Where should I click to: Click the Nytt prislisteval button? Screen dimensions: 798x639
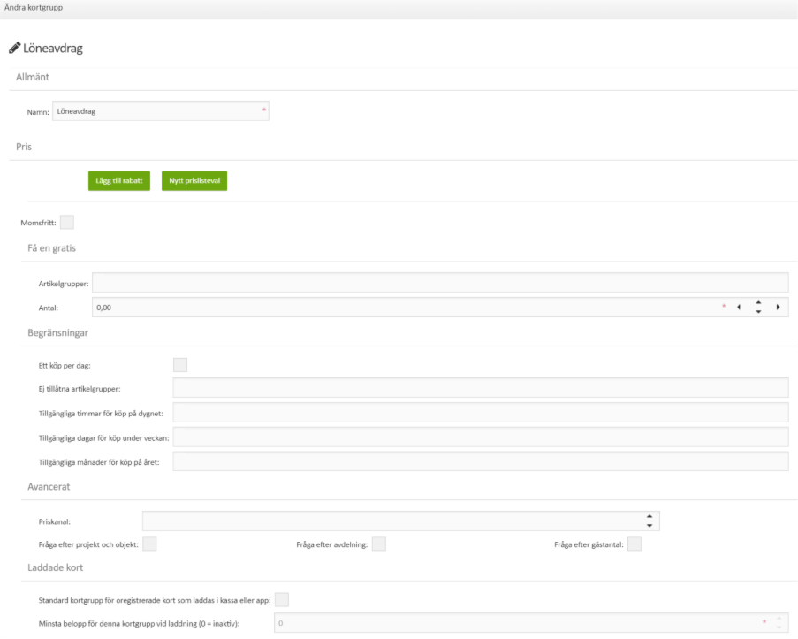pos(196,179)
